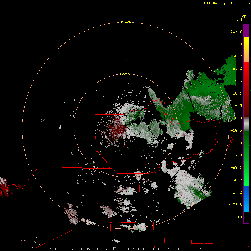Viewport: 251px width, 251px height.
Task: Click the 14.5 legend value
Action: (x=237, y=106)
